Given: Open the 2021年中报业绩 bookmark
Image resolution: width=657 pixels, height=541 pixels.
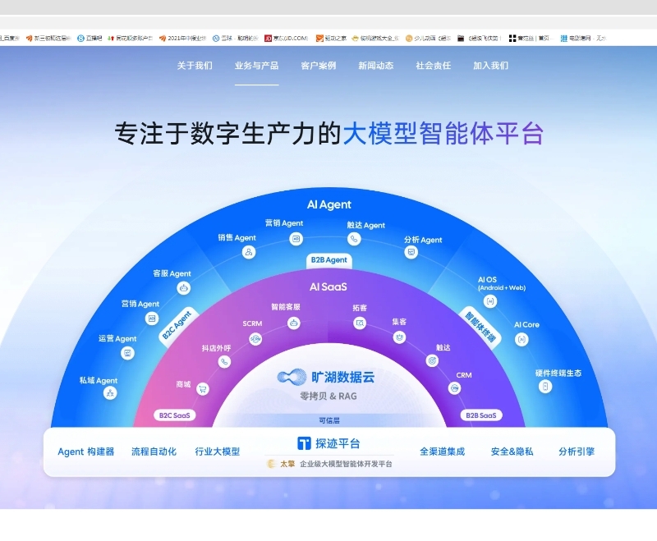Looking at the screenshot, I should [x=182, y=38].
